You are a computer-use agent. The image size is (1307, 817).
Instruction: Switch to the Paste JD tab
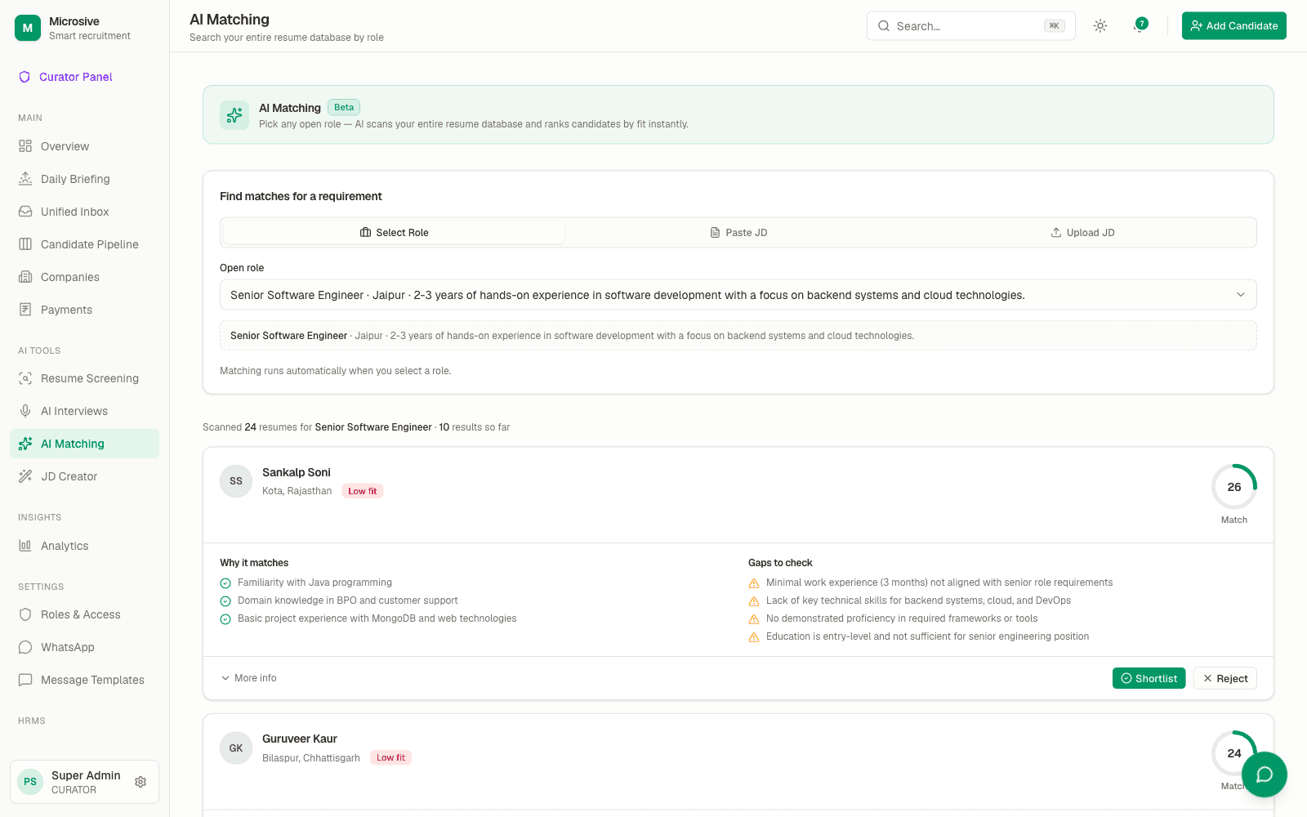(x=738, y=233)
